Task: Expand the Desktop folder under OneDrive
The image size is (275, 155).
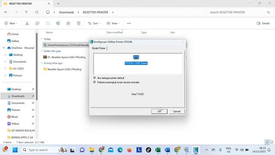Action: (x=6, y=55)
